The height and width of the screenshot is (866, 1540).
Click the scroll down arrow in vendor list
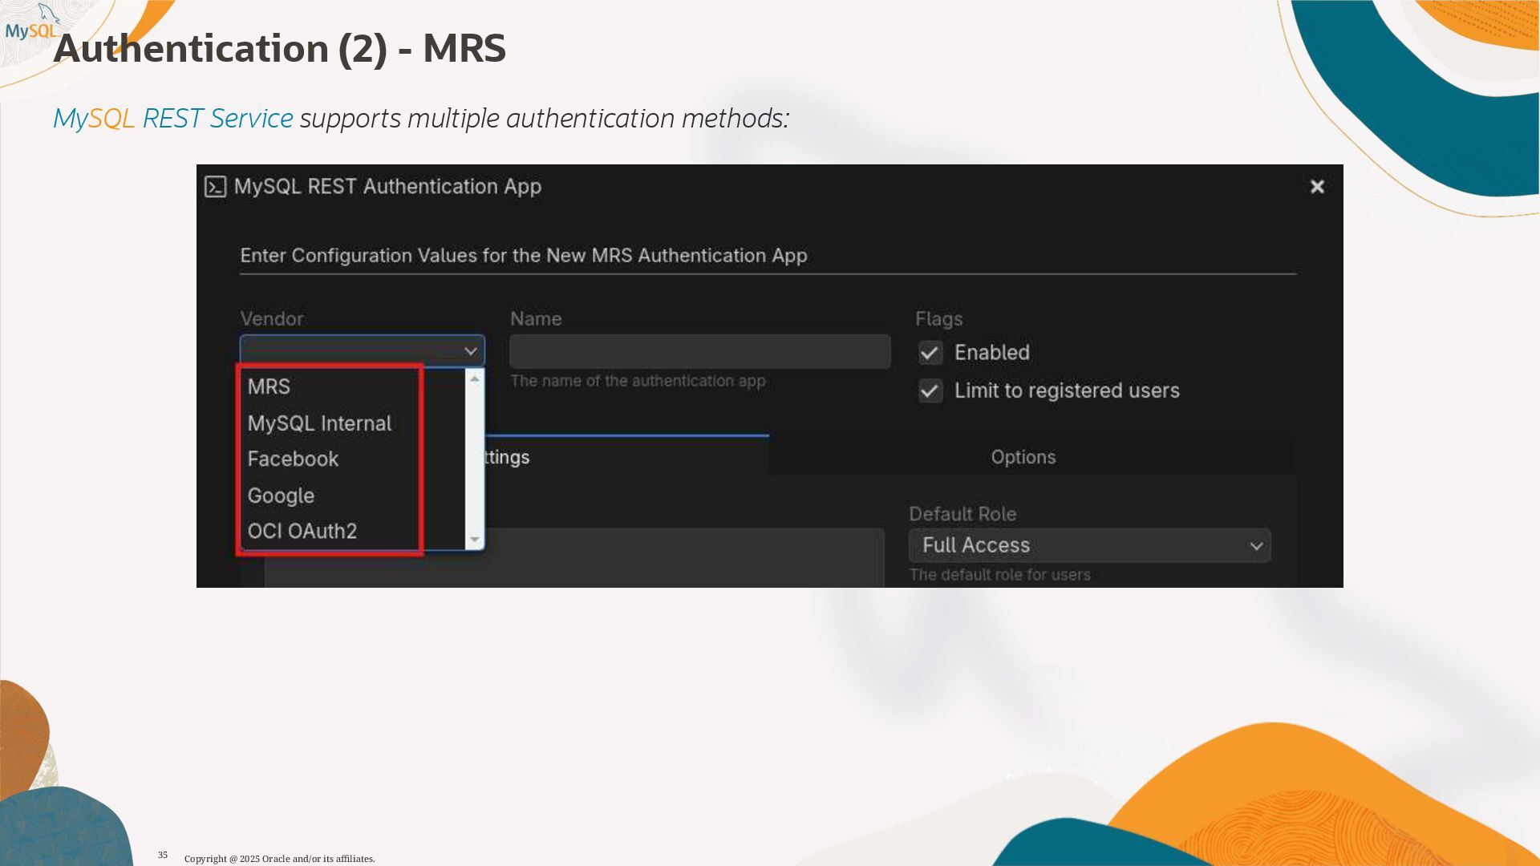coord(475,540)
